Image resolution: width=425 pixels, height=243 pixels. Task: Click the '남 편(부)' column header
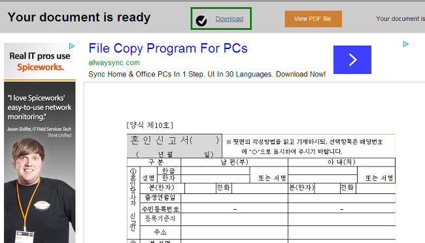coord(234,162)
